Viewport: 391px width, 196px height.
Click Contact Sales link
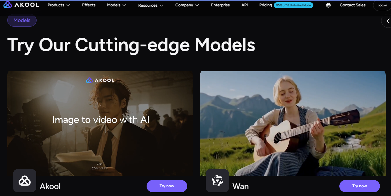(353, 5)
